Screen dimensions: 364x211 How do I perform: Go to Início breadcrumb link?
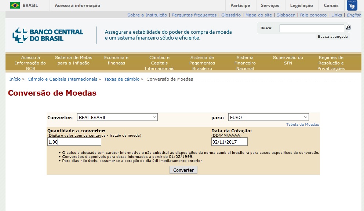pos(15,79)
